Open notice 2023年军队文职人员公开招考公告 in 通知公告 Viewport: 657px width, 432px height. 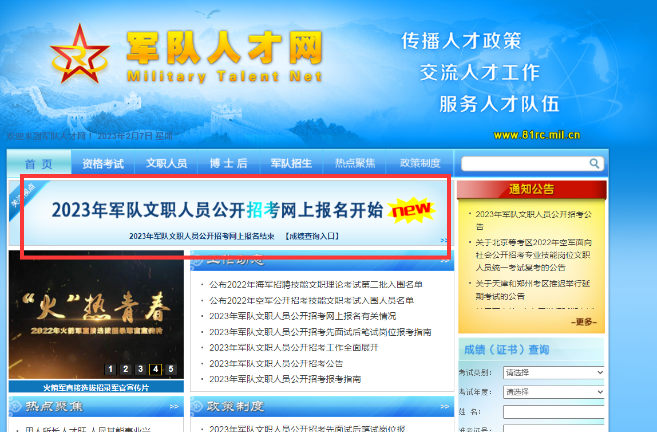click(534, 221)
